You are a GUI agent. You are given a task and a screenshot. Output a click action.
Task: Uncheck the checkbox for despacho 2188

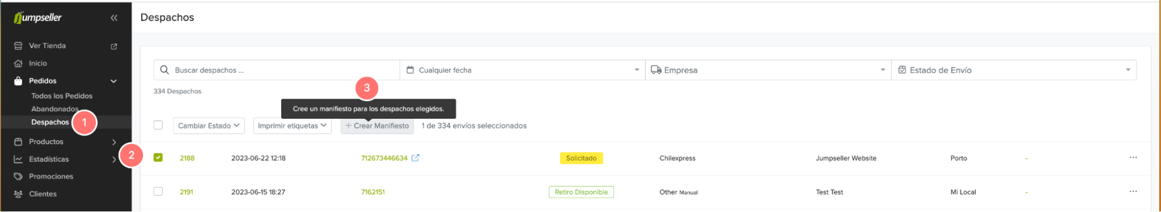158,158
